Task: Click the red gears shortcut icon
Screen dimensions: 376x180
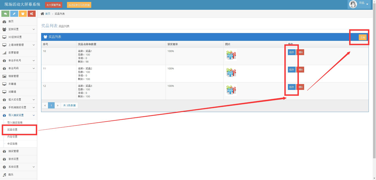Action: click(x=31, y=14)
